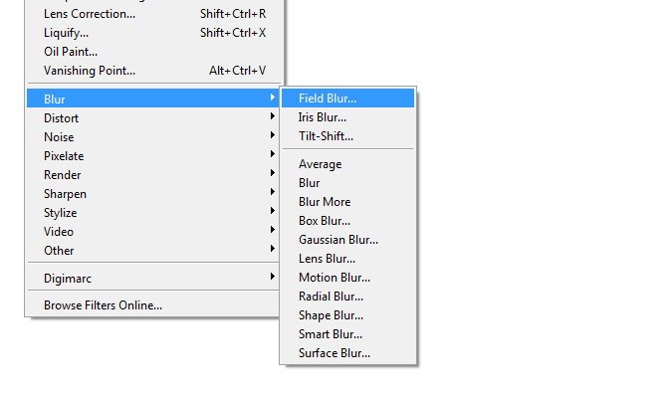The image size is (672, 398).
Task: Apply the Blur More filter
Action: tap(325, 202)
